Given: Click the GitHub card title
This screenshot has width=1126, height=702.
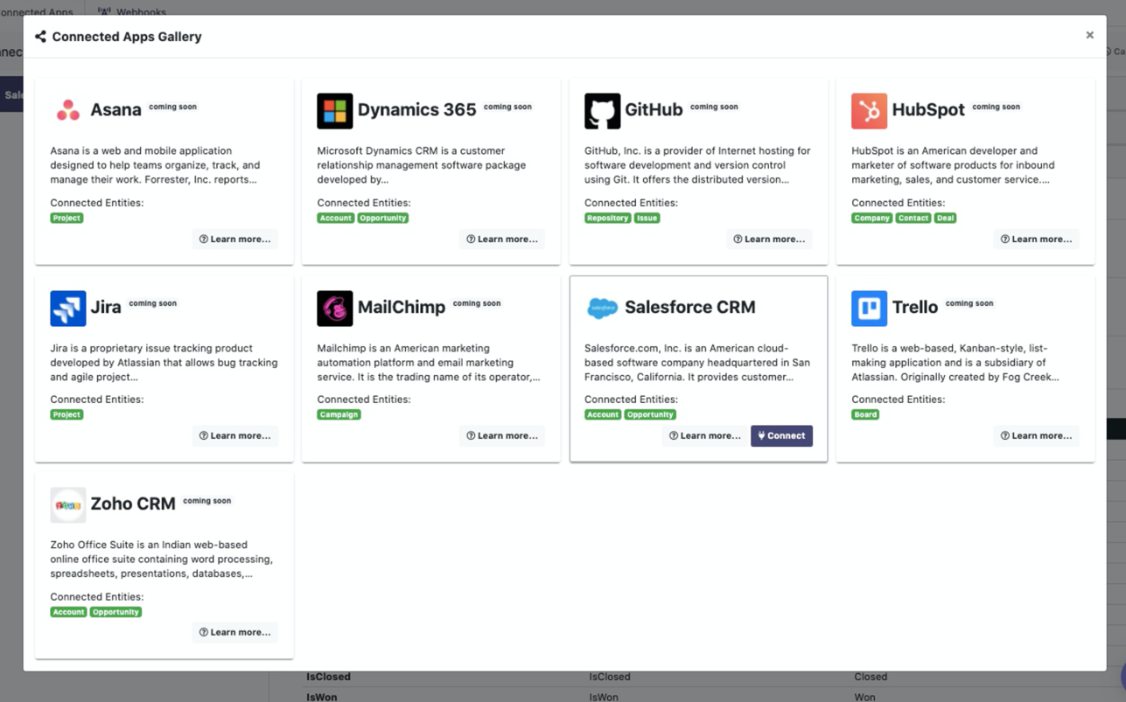Looking at the screenshot, I should coord(654,110).
